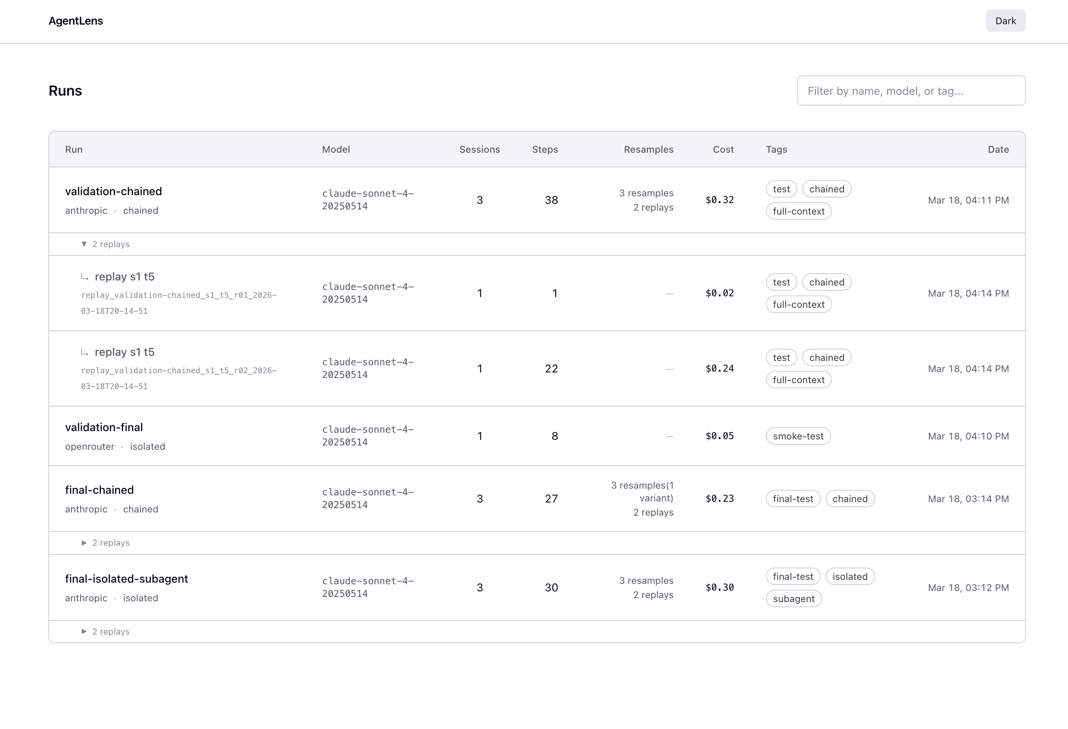The image size is (1068, 729).
Task: Click full-context tag on validation-chained row
Action: [x=798, y=211]
